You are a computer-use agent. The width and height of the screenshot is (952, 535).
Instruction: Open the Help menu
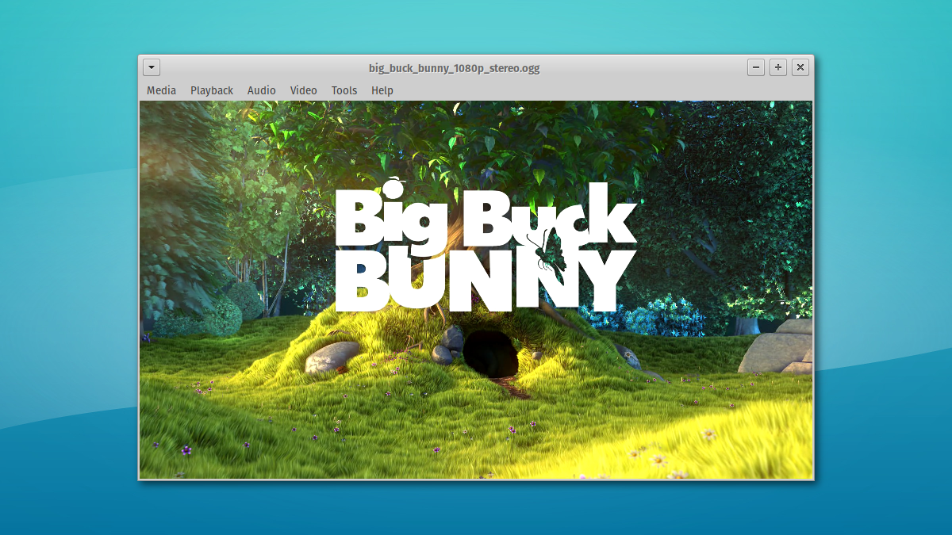pyautogui.click(x=382, y=90)
